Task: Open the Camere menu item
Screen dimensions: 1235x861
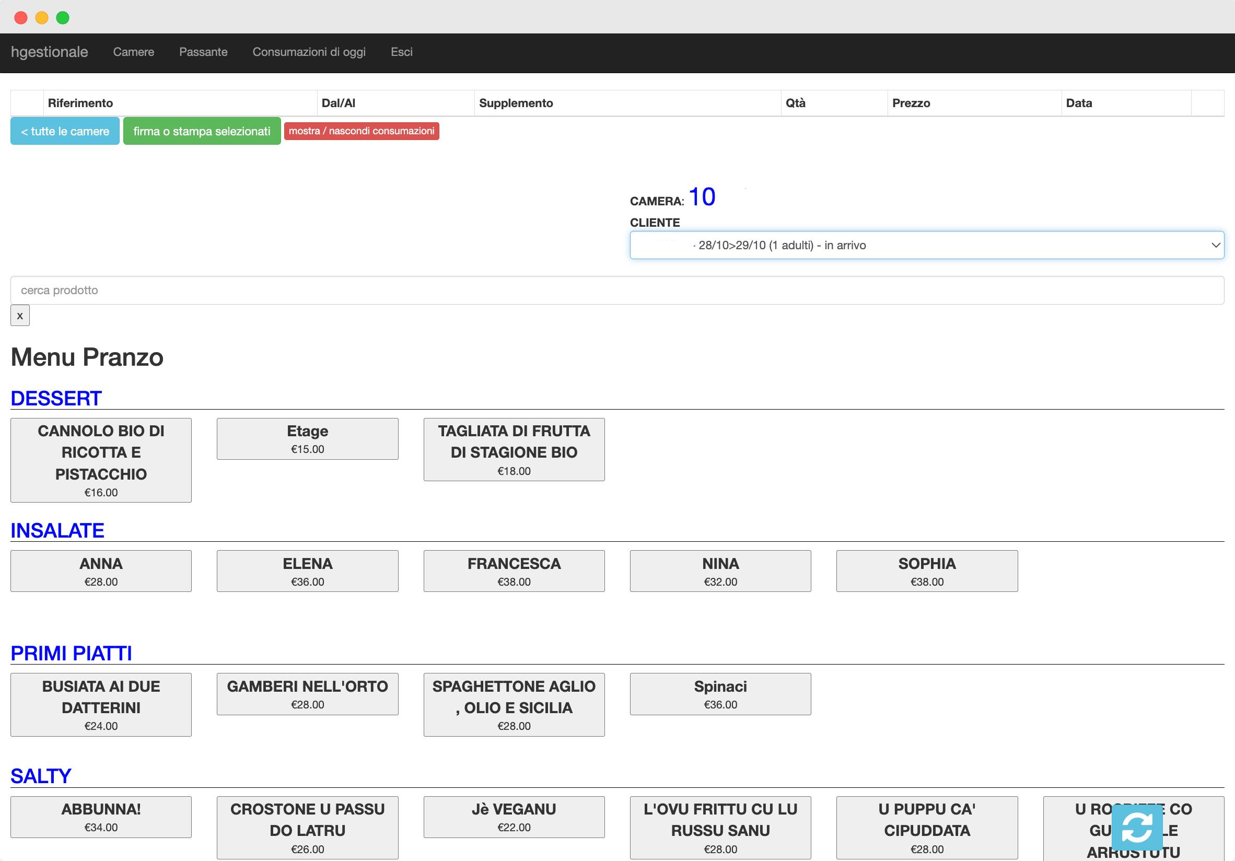Action: 133,52
